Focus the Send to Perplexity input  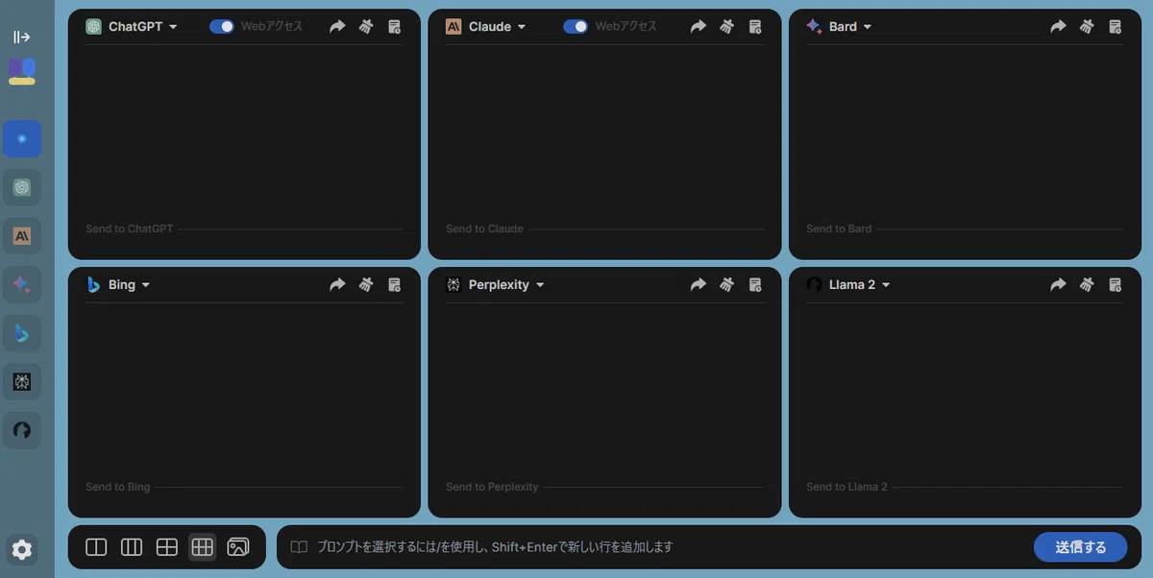coord(604,487)
